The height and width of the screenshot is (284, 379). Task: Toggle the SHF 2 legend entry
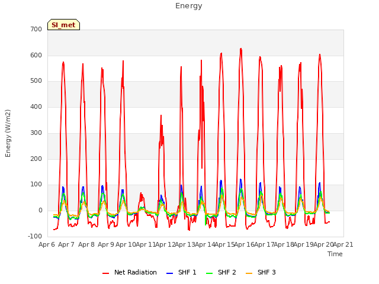pyautogui.click(x=221, y=272)
